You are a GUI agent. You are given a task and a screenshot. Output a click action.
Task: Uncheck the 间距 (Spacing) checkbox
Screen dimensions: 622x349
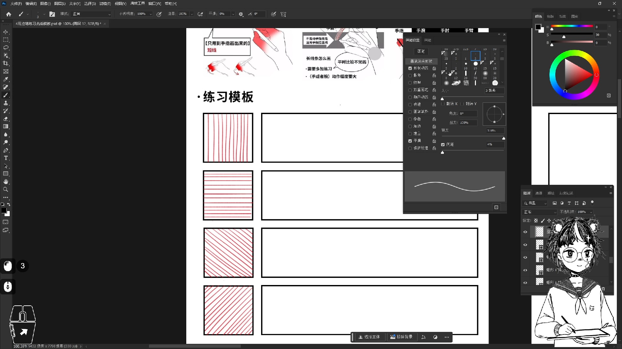pos(443,144)
